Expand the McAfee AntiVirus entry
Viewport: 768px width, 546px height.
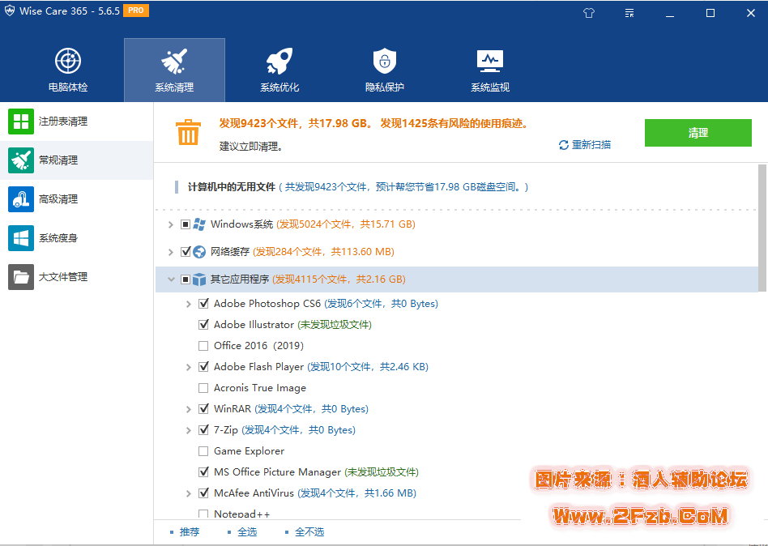coord(189,493)
